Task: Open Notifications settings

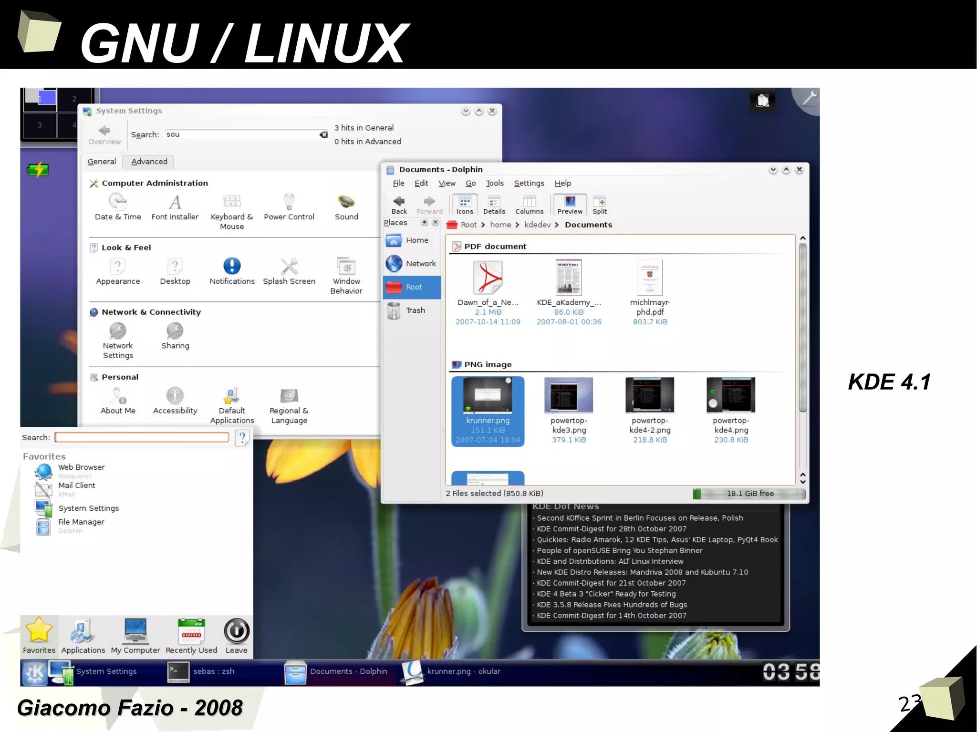Action: [232, 271]
